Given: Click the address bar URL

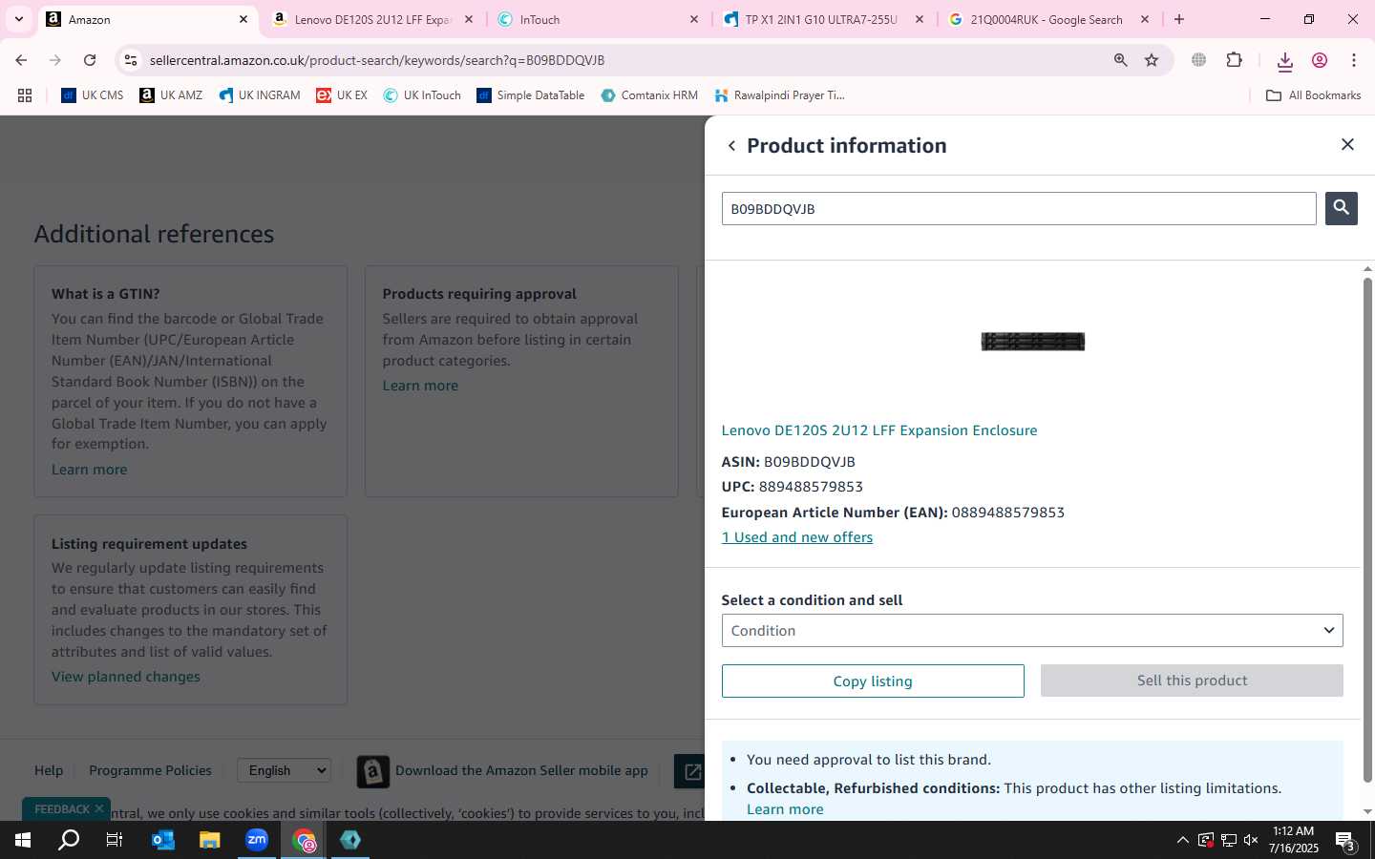Looking at the screenshot, I should [x=377, y=60].
